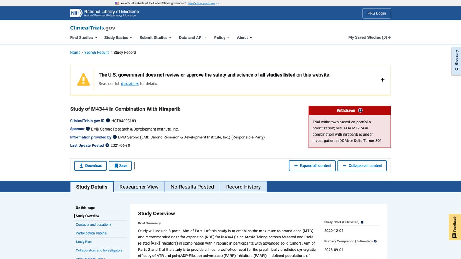Click ClinicalTrials.gov site logo
This screenshot has height=259, width=461.
[93, 28]
